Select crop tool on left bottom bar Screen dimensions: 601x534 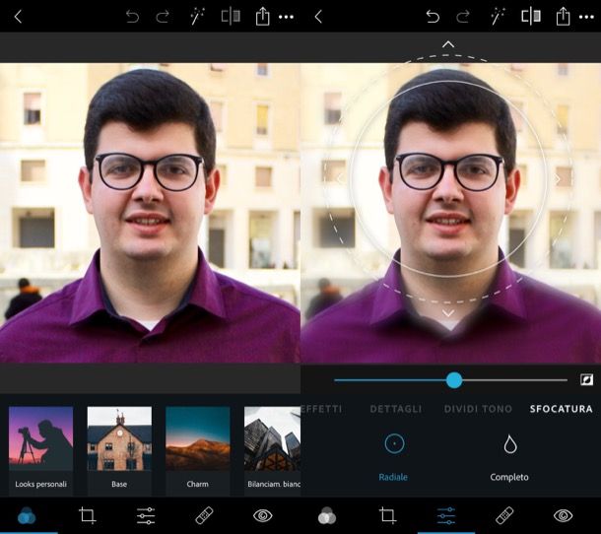(x=88, y=515)
